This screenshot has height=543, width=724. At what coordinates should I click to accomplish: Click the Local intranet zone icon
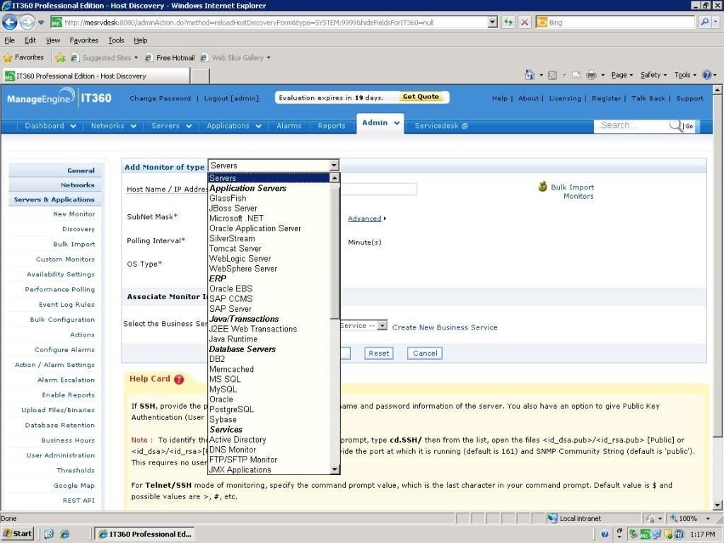click(x=552, y=518)
